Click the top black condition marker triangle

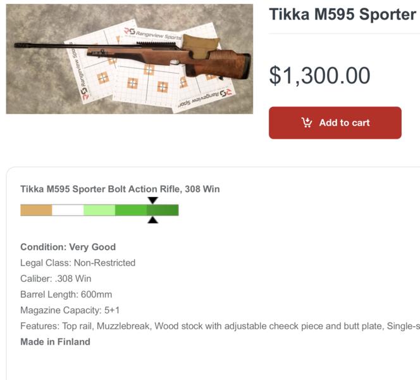(x=153, y=200)
